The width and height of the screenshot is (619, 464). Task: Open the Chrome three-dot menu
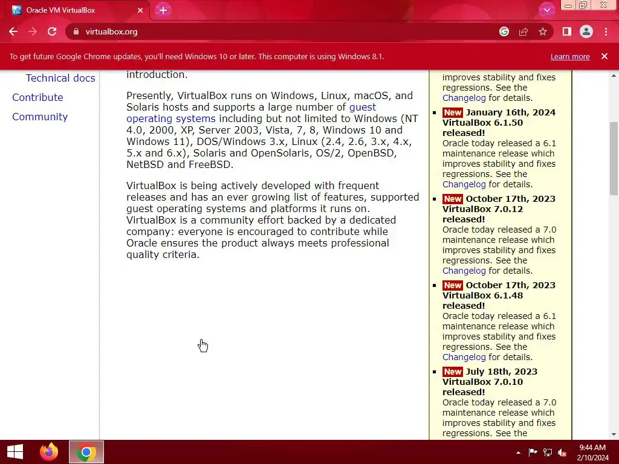point(606,31)
